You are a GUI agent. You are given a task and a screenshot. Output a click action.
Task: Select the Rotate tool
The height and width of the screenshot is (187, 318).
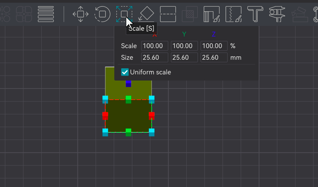point(102,14)
